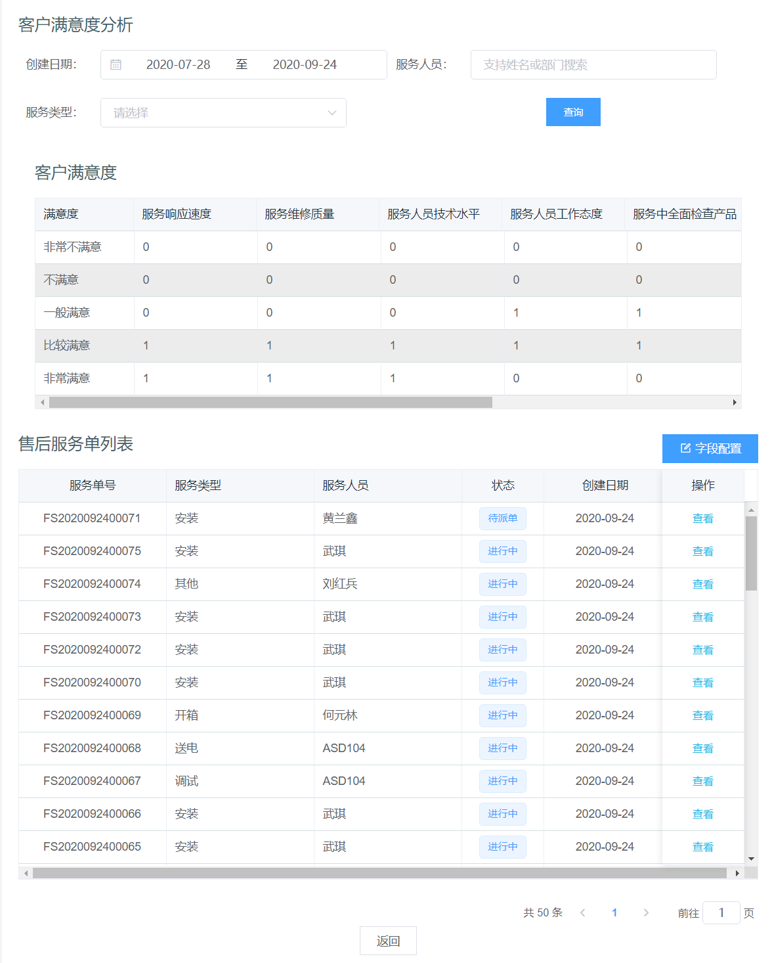The image size is (772, 963).
Task: Select page 1 in pagination
Action: point(614,912)
